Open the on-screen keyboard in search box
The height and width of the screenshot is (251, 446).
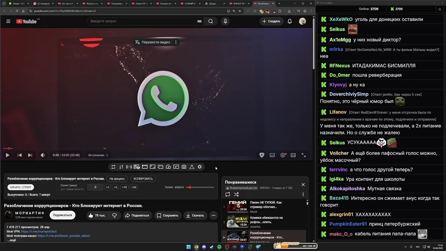tap(199, 21)
